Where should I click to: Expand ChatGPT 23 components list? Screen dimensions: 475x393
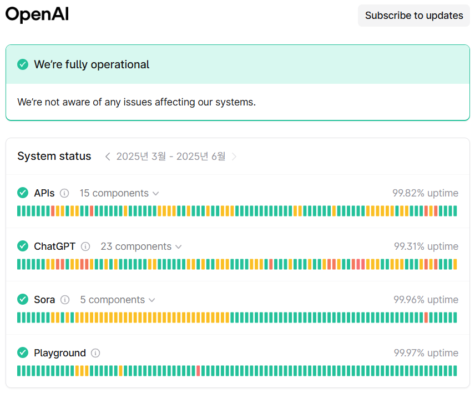(141, 246)
